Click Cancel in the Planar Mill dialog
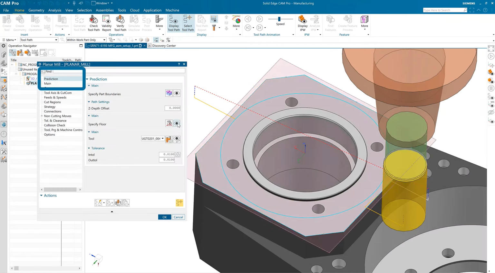 click(x=178, y=217)
